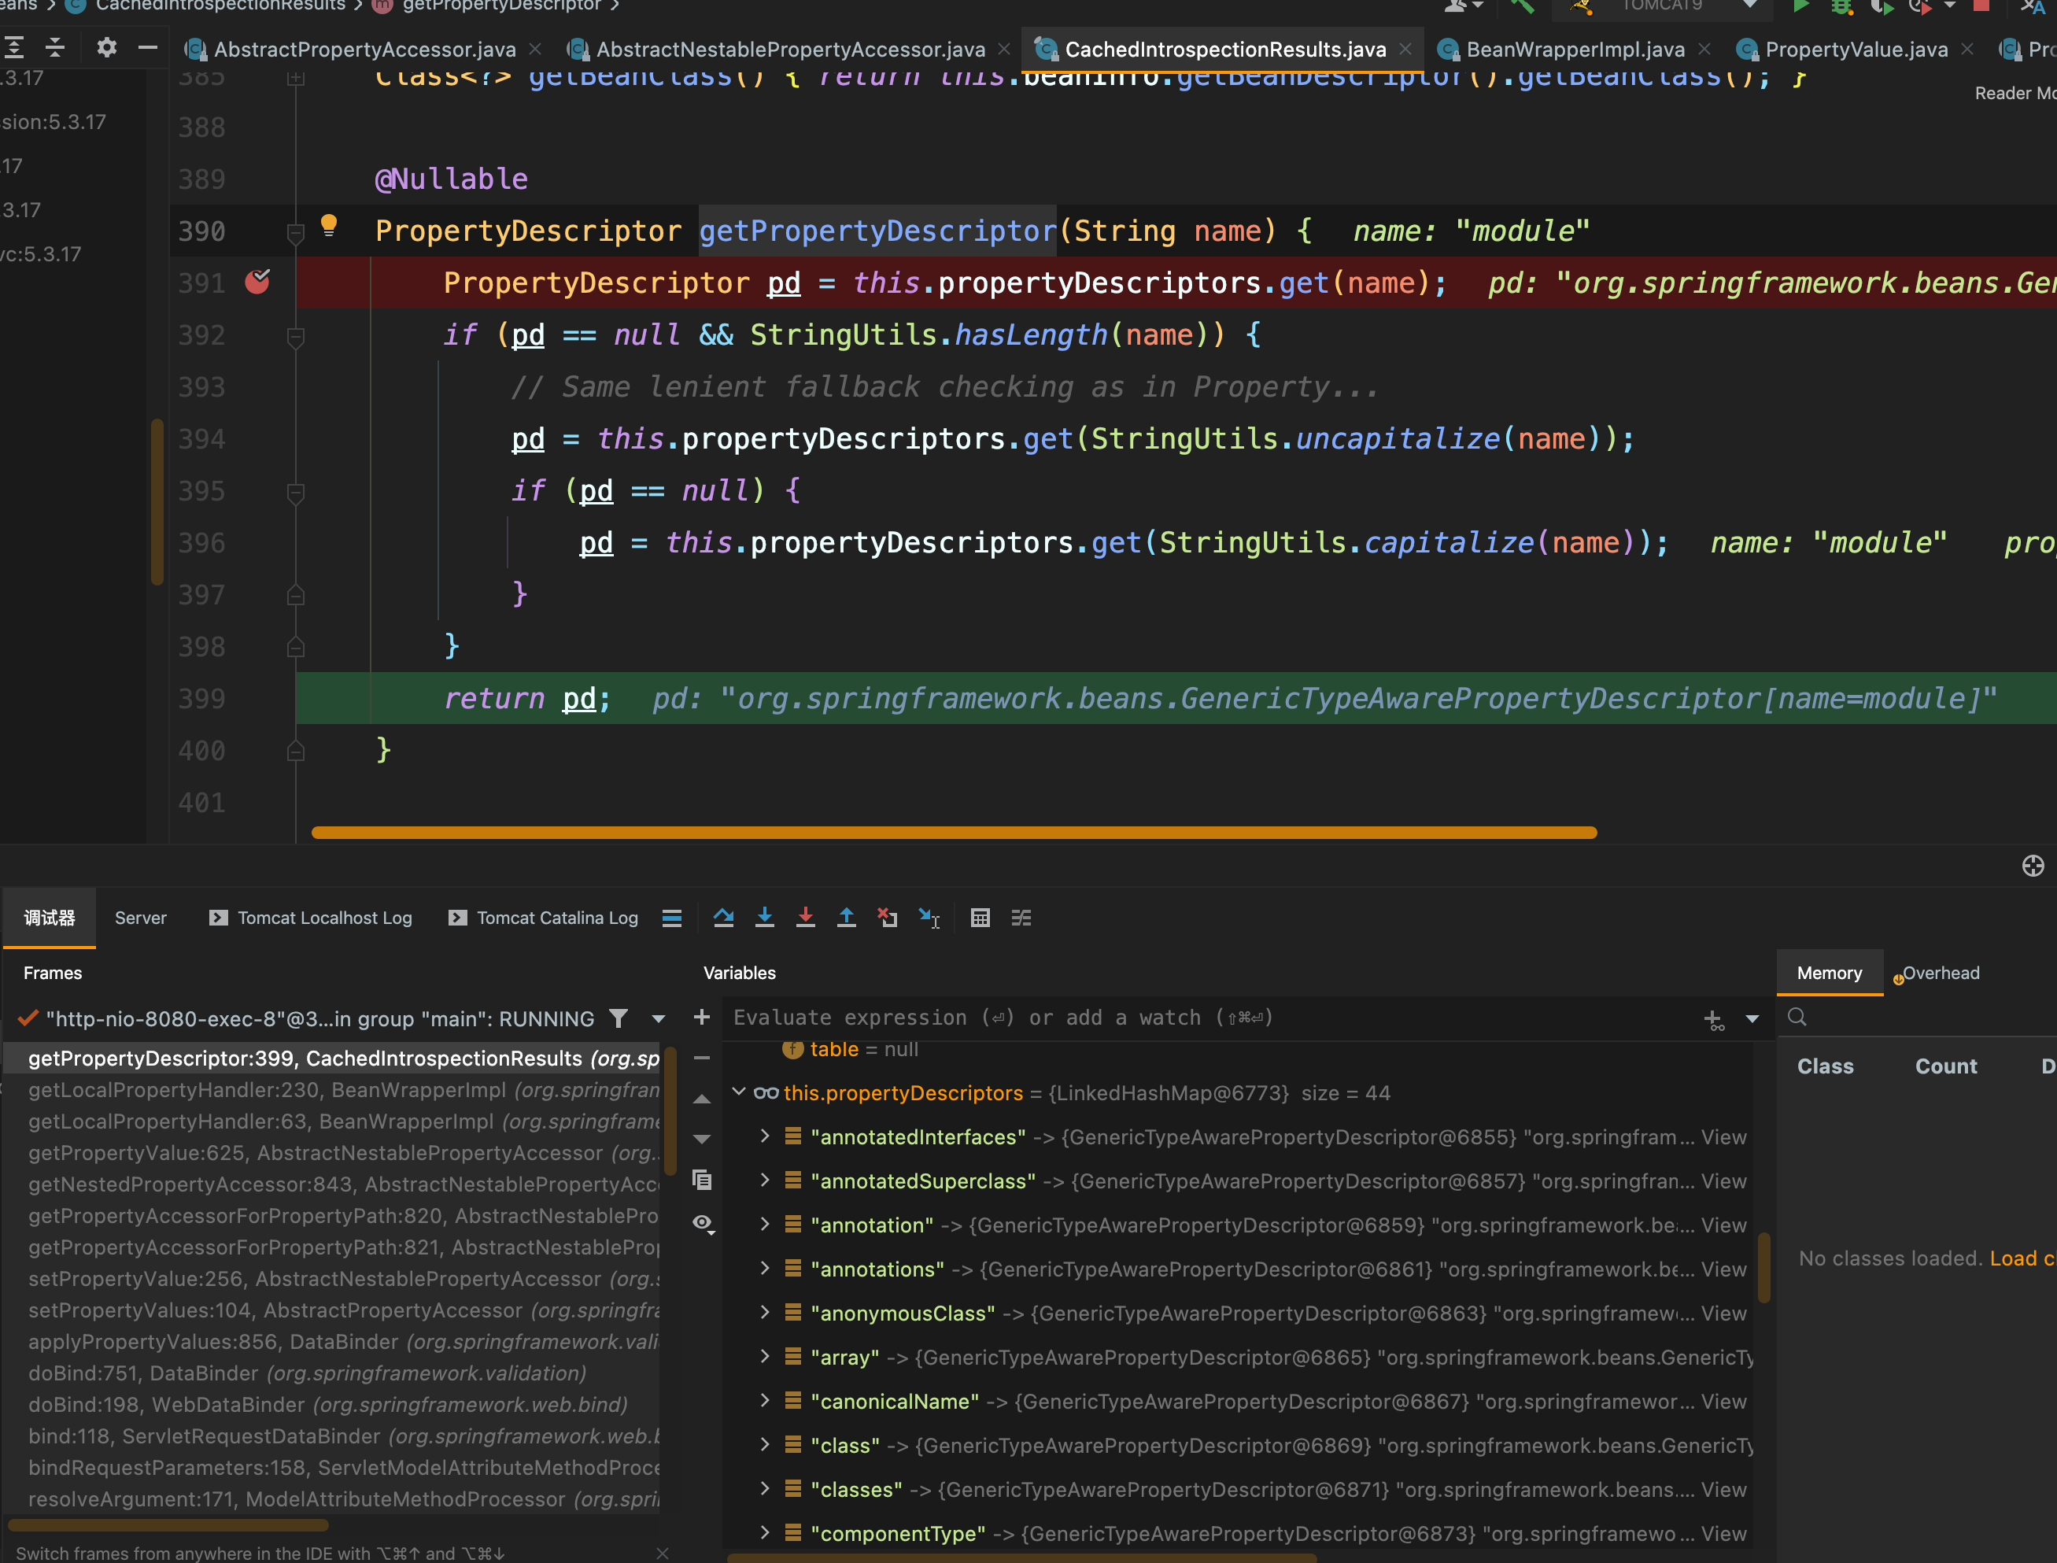Toggle fold marker on line 390
Screen dimensions: 2057x1563
296,233
